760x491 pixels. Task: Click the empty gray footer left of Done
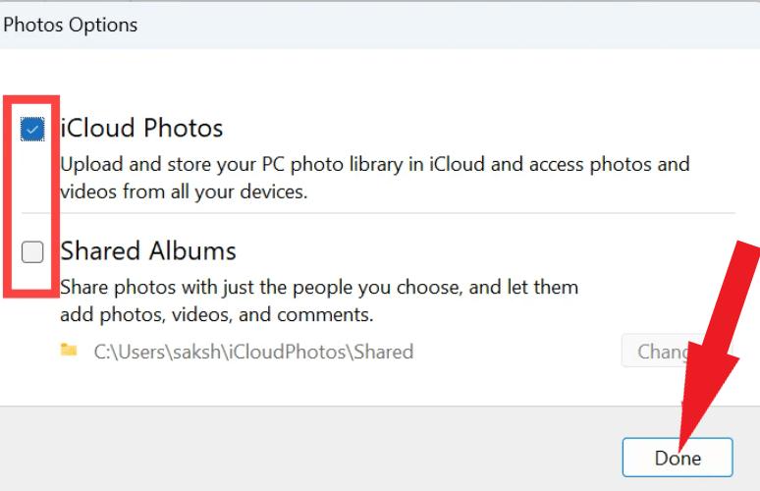click(x=295, y=452)
